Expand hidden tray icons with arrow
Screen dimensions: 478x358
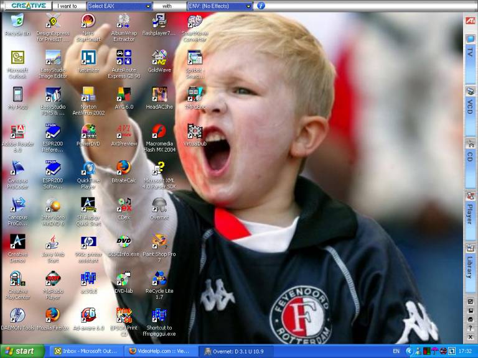409,351
